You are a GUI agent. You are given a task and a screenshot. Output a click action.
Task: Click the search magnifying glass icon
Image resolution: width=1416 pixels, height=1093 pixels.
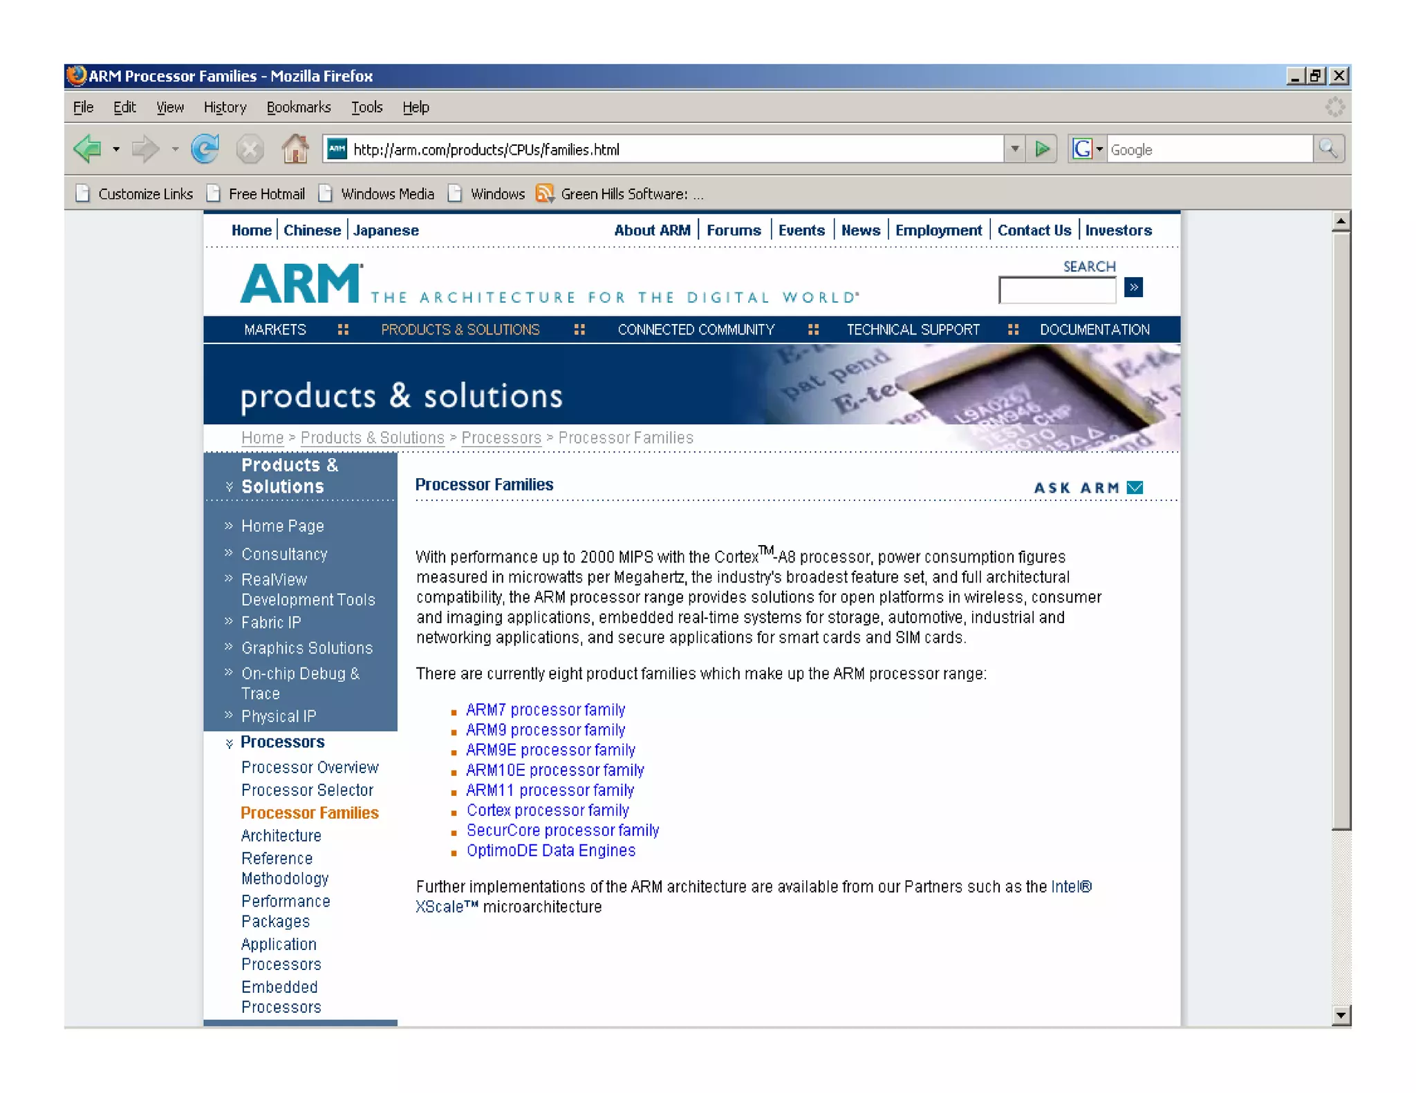pyautogui.click(x=1328, y=149)
